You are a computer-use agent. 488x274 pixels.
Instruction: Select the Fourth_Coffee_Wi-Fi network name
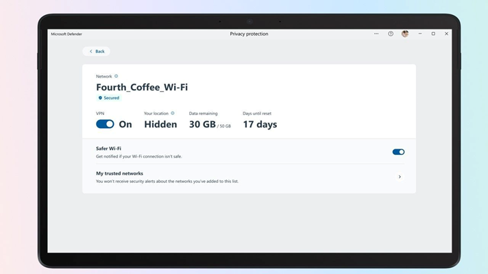(x=142, y=87)
